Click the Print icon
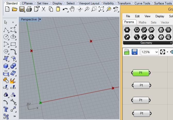 pyautogui.click(x=29, y=9)
